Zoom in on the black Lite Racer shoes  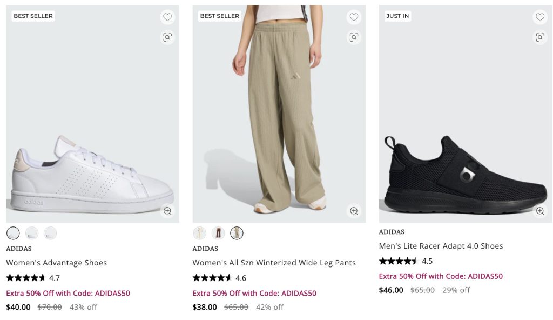(x=540, y=211)
